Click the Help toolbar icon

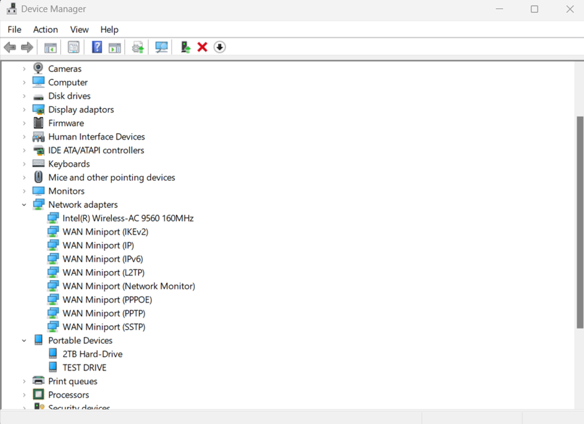[98, 47]
